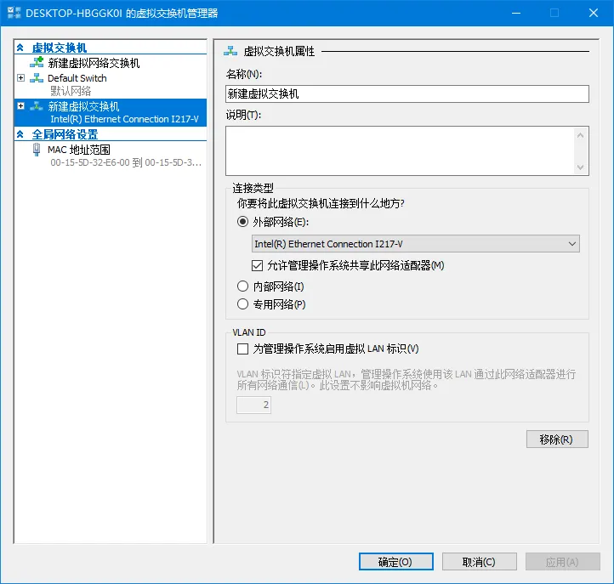The height and width of the screenshot is (584, 614).
Task: Click the 全局网络设置 section header
Action: [x=65, y=134]
